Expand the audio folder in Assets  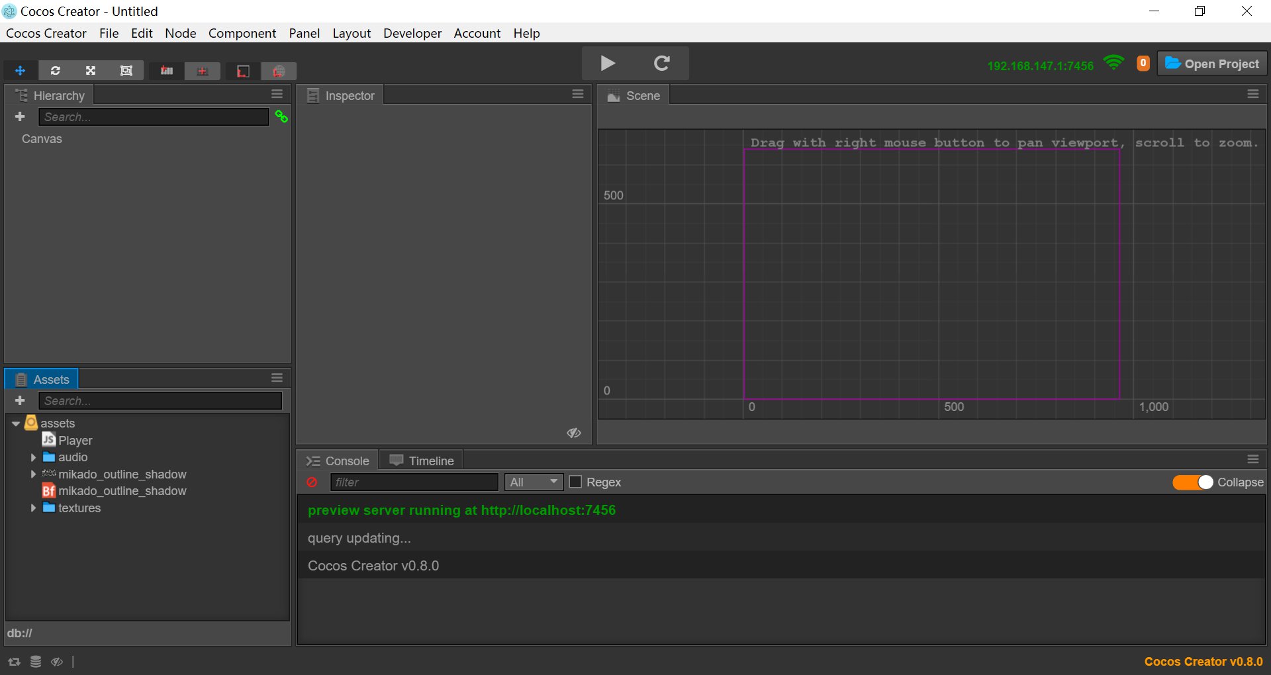tap(34, 457)
